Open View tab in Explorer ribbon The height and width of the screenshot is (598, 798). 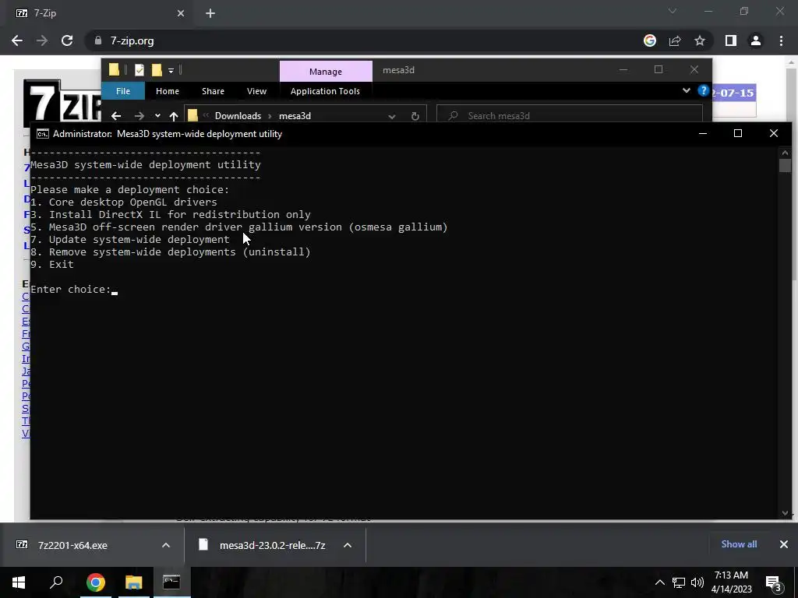[x=256, y=91]
